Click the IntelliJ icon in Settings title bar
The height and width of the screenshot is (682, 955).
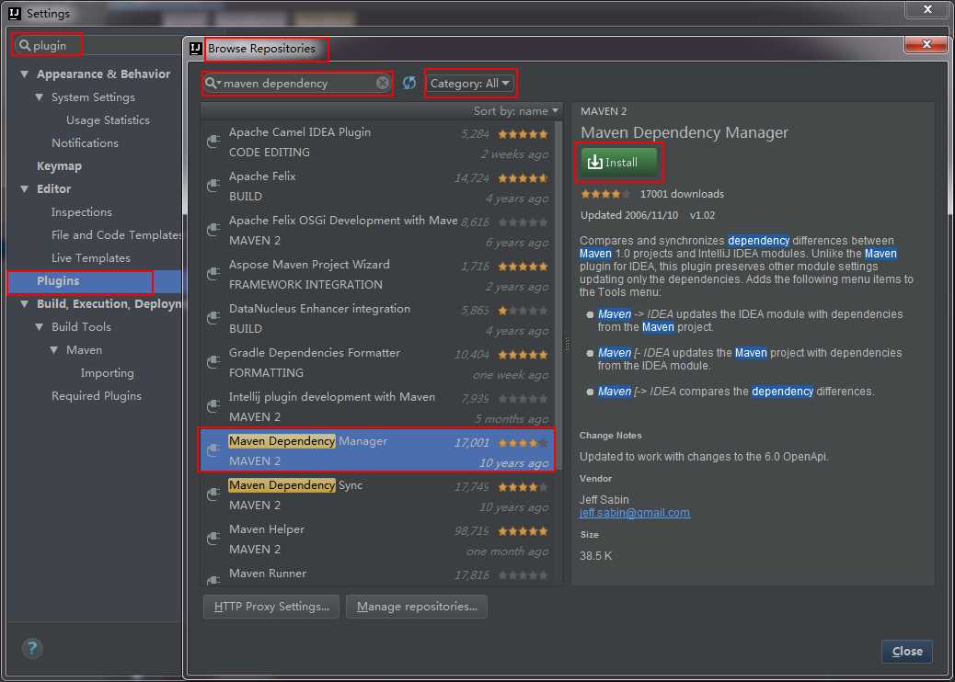[x=15, y=14]
